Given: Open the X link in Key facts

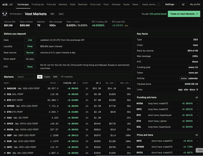Looking at the screenshot, I should (x=197, y=89).
